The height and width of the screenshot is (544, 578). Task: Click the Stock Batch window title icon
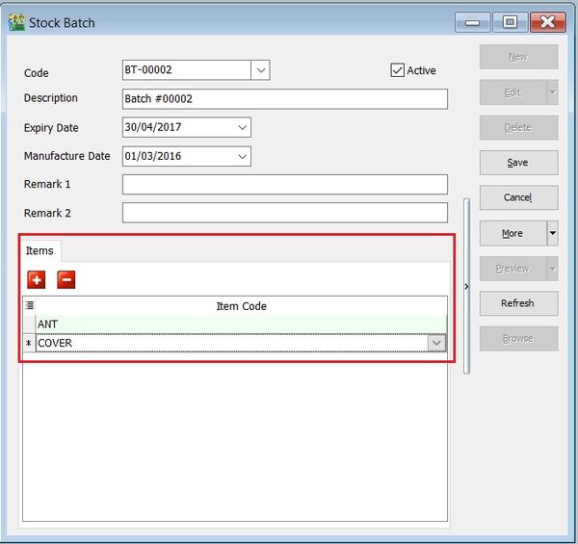16,22
